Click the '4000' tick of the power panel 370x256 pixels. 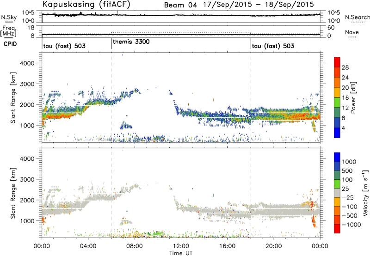click(27, 63)
